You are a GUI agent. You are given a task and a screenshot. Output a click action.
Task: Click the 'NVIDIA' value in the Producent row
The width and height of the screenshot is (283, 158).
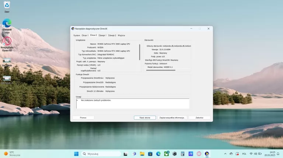100,48
